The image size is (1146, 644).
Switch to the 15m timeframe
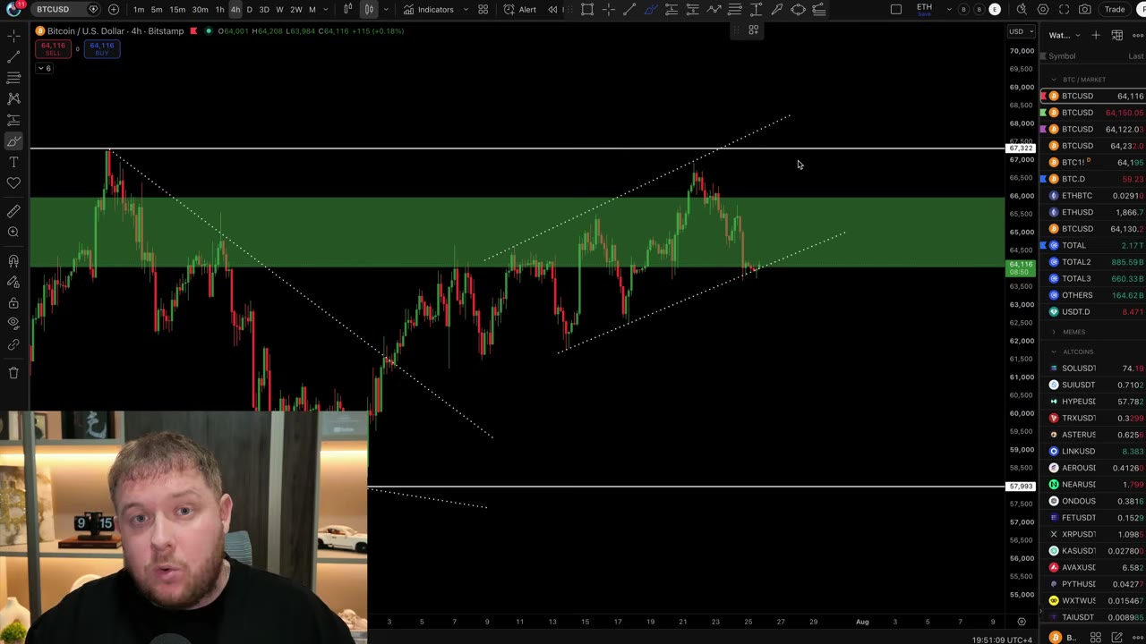click(177, 10)
